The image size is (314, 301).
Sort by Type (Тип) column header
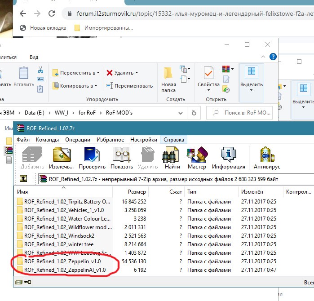212,192
